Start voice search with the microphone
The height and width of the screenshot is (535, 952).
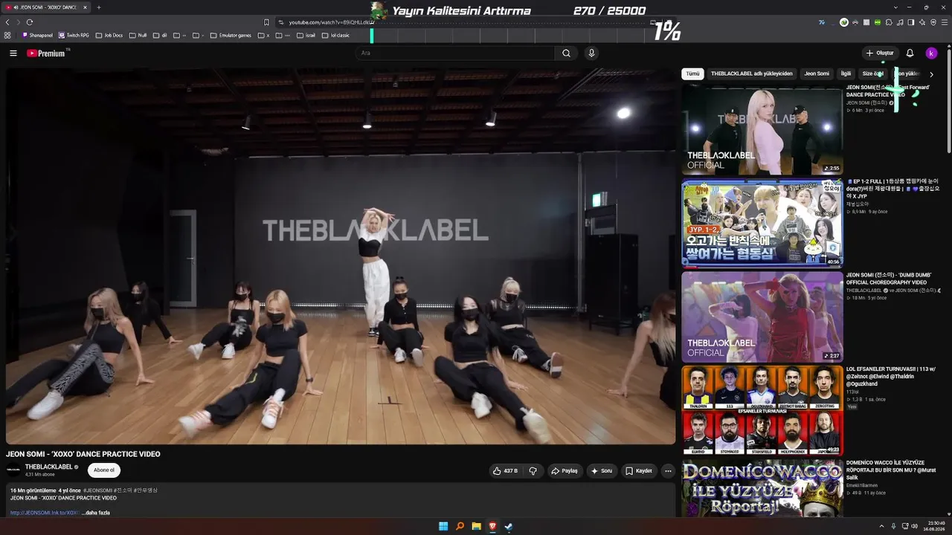[x=591, y=53]
